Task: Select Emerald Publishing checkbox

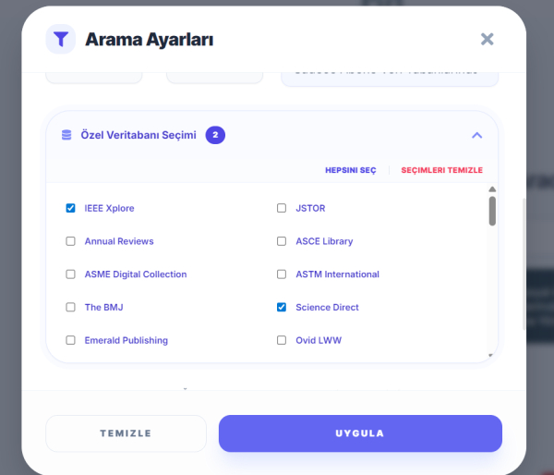Action: 71,340
